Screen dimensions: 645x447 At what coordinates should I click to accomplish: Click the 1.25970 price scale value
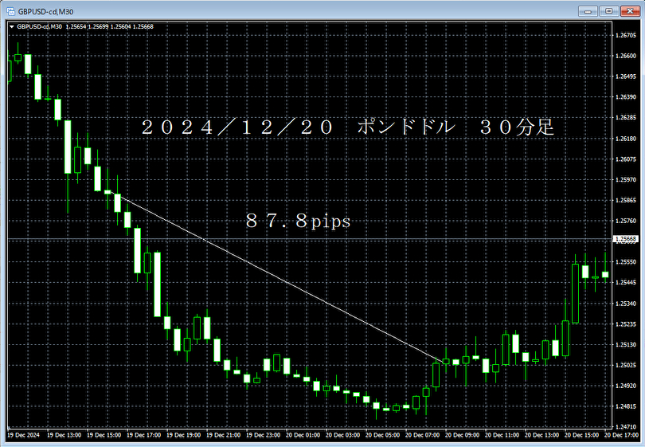626,180
